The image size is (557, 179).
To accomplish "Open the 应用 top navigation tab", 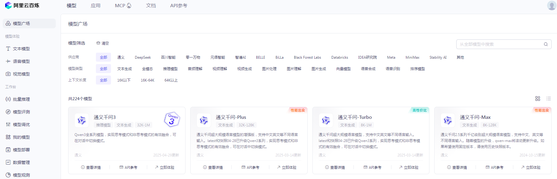I will [x=96, y=6].
